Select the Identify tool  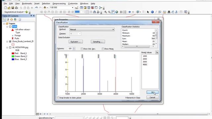tap(152, 12)
